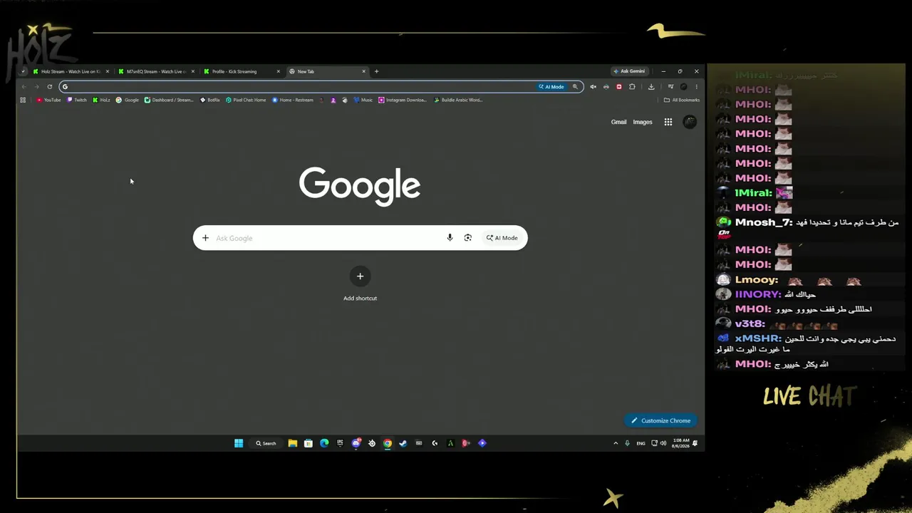Open the media controls toolbar icon
Viewport: 912px width, 513px height.
(670, 87)
